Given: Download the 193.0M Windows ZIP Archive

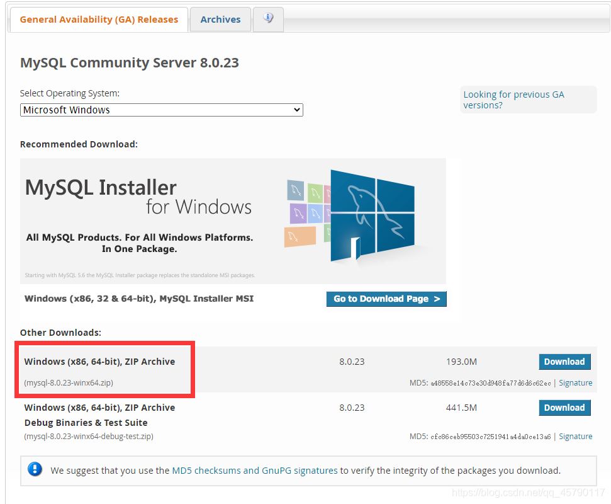Looking at the screenshot, I should [x=564, y=362].
